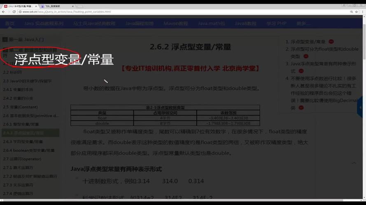Viewport: 366px width, 205px height.
Task: Click table cell '-1.798E308~1.798E308'
Action: 228,123
